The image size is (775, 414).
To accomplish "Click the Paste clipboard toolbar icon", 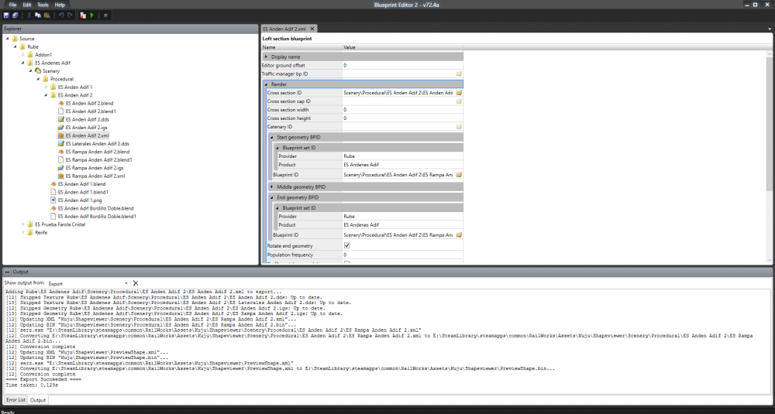I will 47,15.
